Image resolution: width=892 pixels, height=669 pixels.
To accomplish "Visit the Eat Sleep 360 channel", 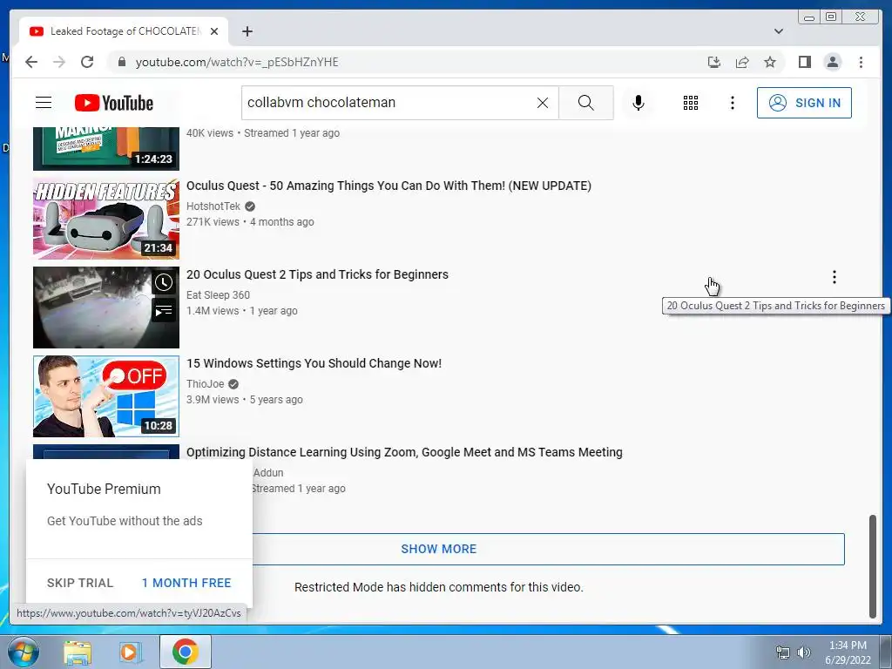I will coord(218,294).
